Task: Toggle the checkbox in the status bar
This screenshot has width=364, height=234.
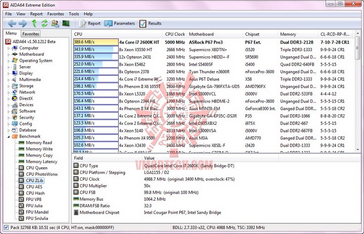Action: 6,227
